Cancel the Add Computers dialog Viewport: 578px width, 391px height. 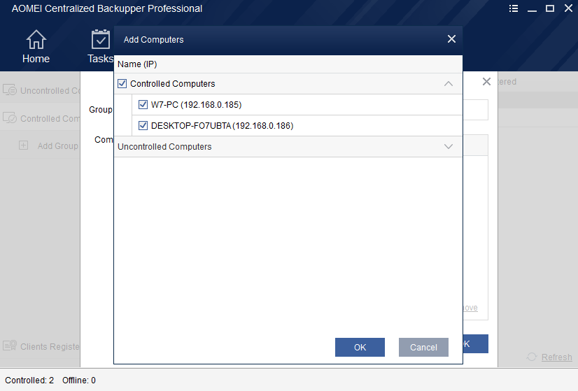coord(423,347)
